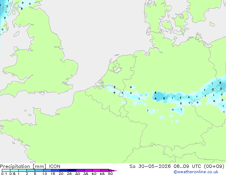Click the legend value '15'

53,174
